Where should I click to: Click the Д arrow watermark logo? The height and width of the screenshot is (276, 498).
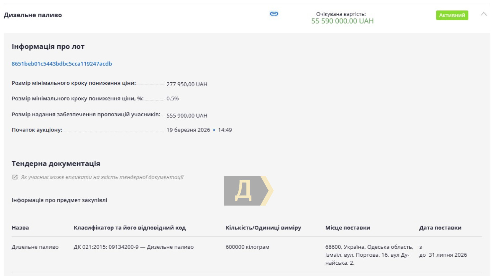tap(248, 191)
